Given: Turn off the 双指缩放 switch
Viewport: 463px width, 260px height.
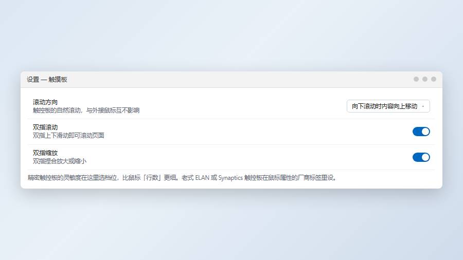Looking at the screenshot, I should point(421,157).
